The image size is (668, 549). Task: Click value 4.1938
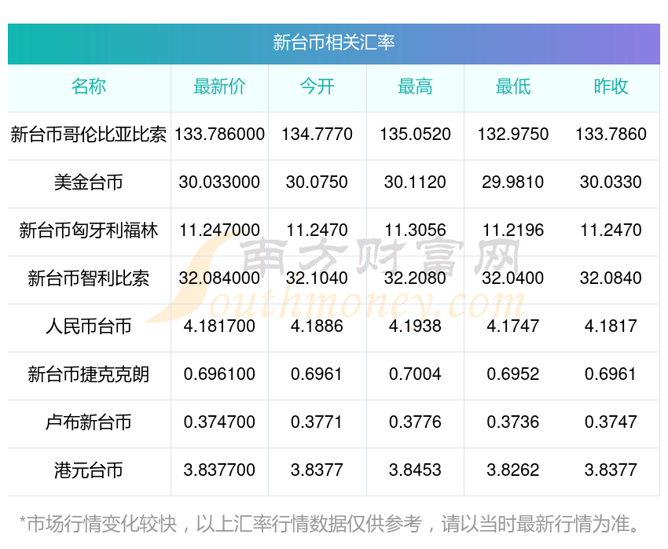tap(415, 326)
